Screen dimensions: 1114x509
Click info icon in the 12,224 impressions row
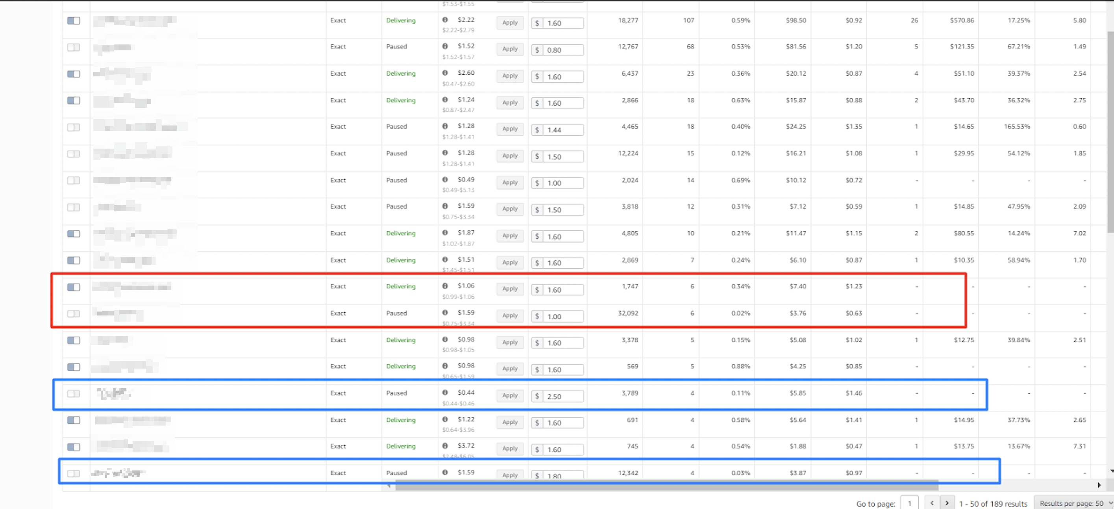click(x=445, y=153)
